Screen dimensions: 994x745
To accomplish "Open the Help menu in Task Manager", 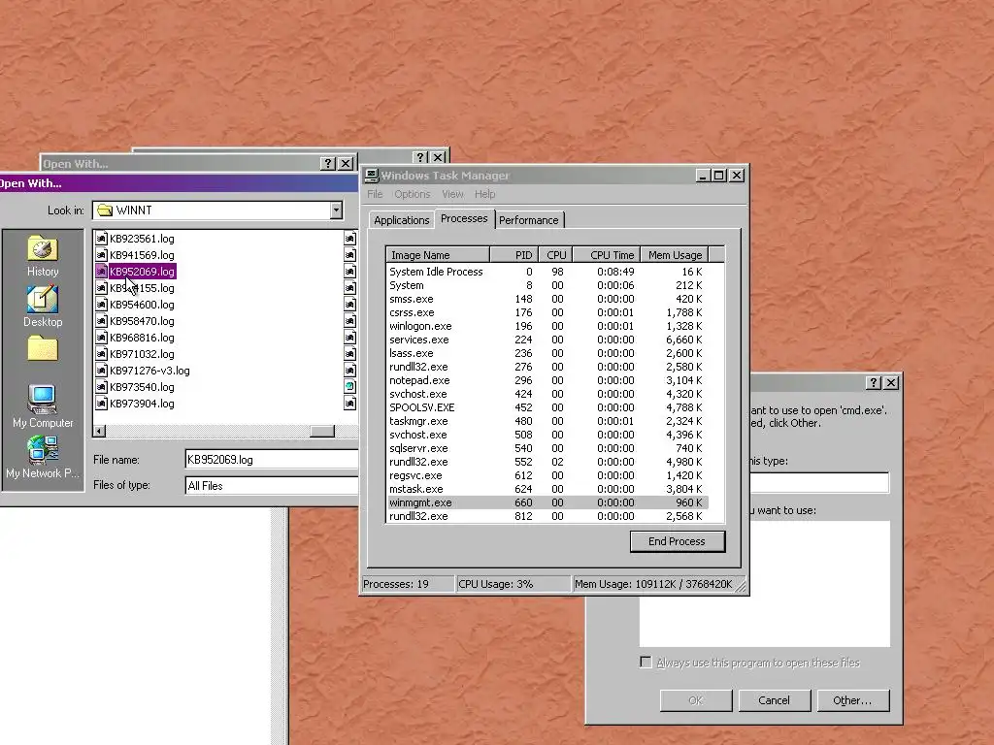I will click(485, 194).
